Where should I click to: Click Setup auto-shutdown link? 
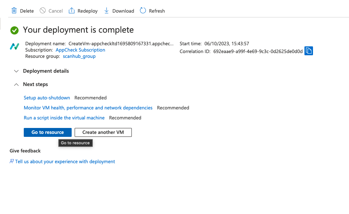pyautogui.click(x=47, y=98)
